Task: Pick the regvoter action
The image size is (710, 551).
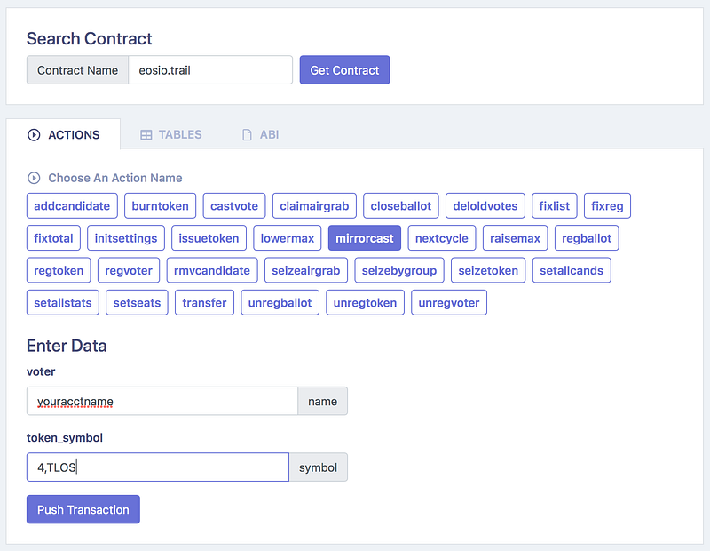Action: point(129,270)
